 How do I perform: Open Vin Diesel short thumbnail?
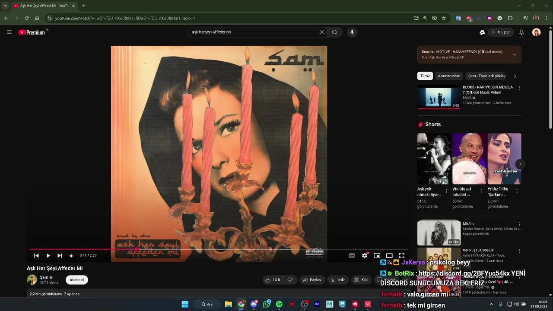coord(469,159)
